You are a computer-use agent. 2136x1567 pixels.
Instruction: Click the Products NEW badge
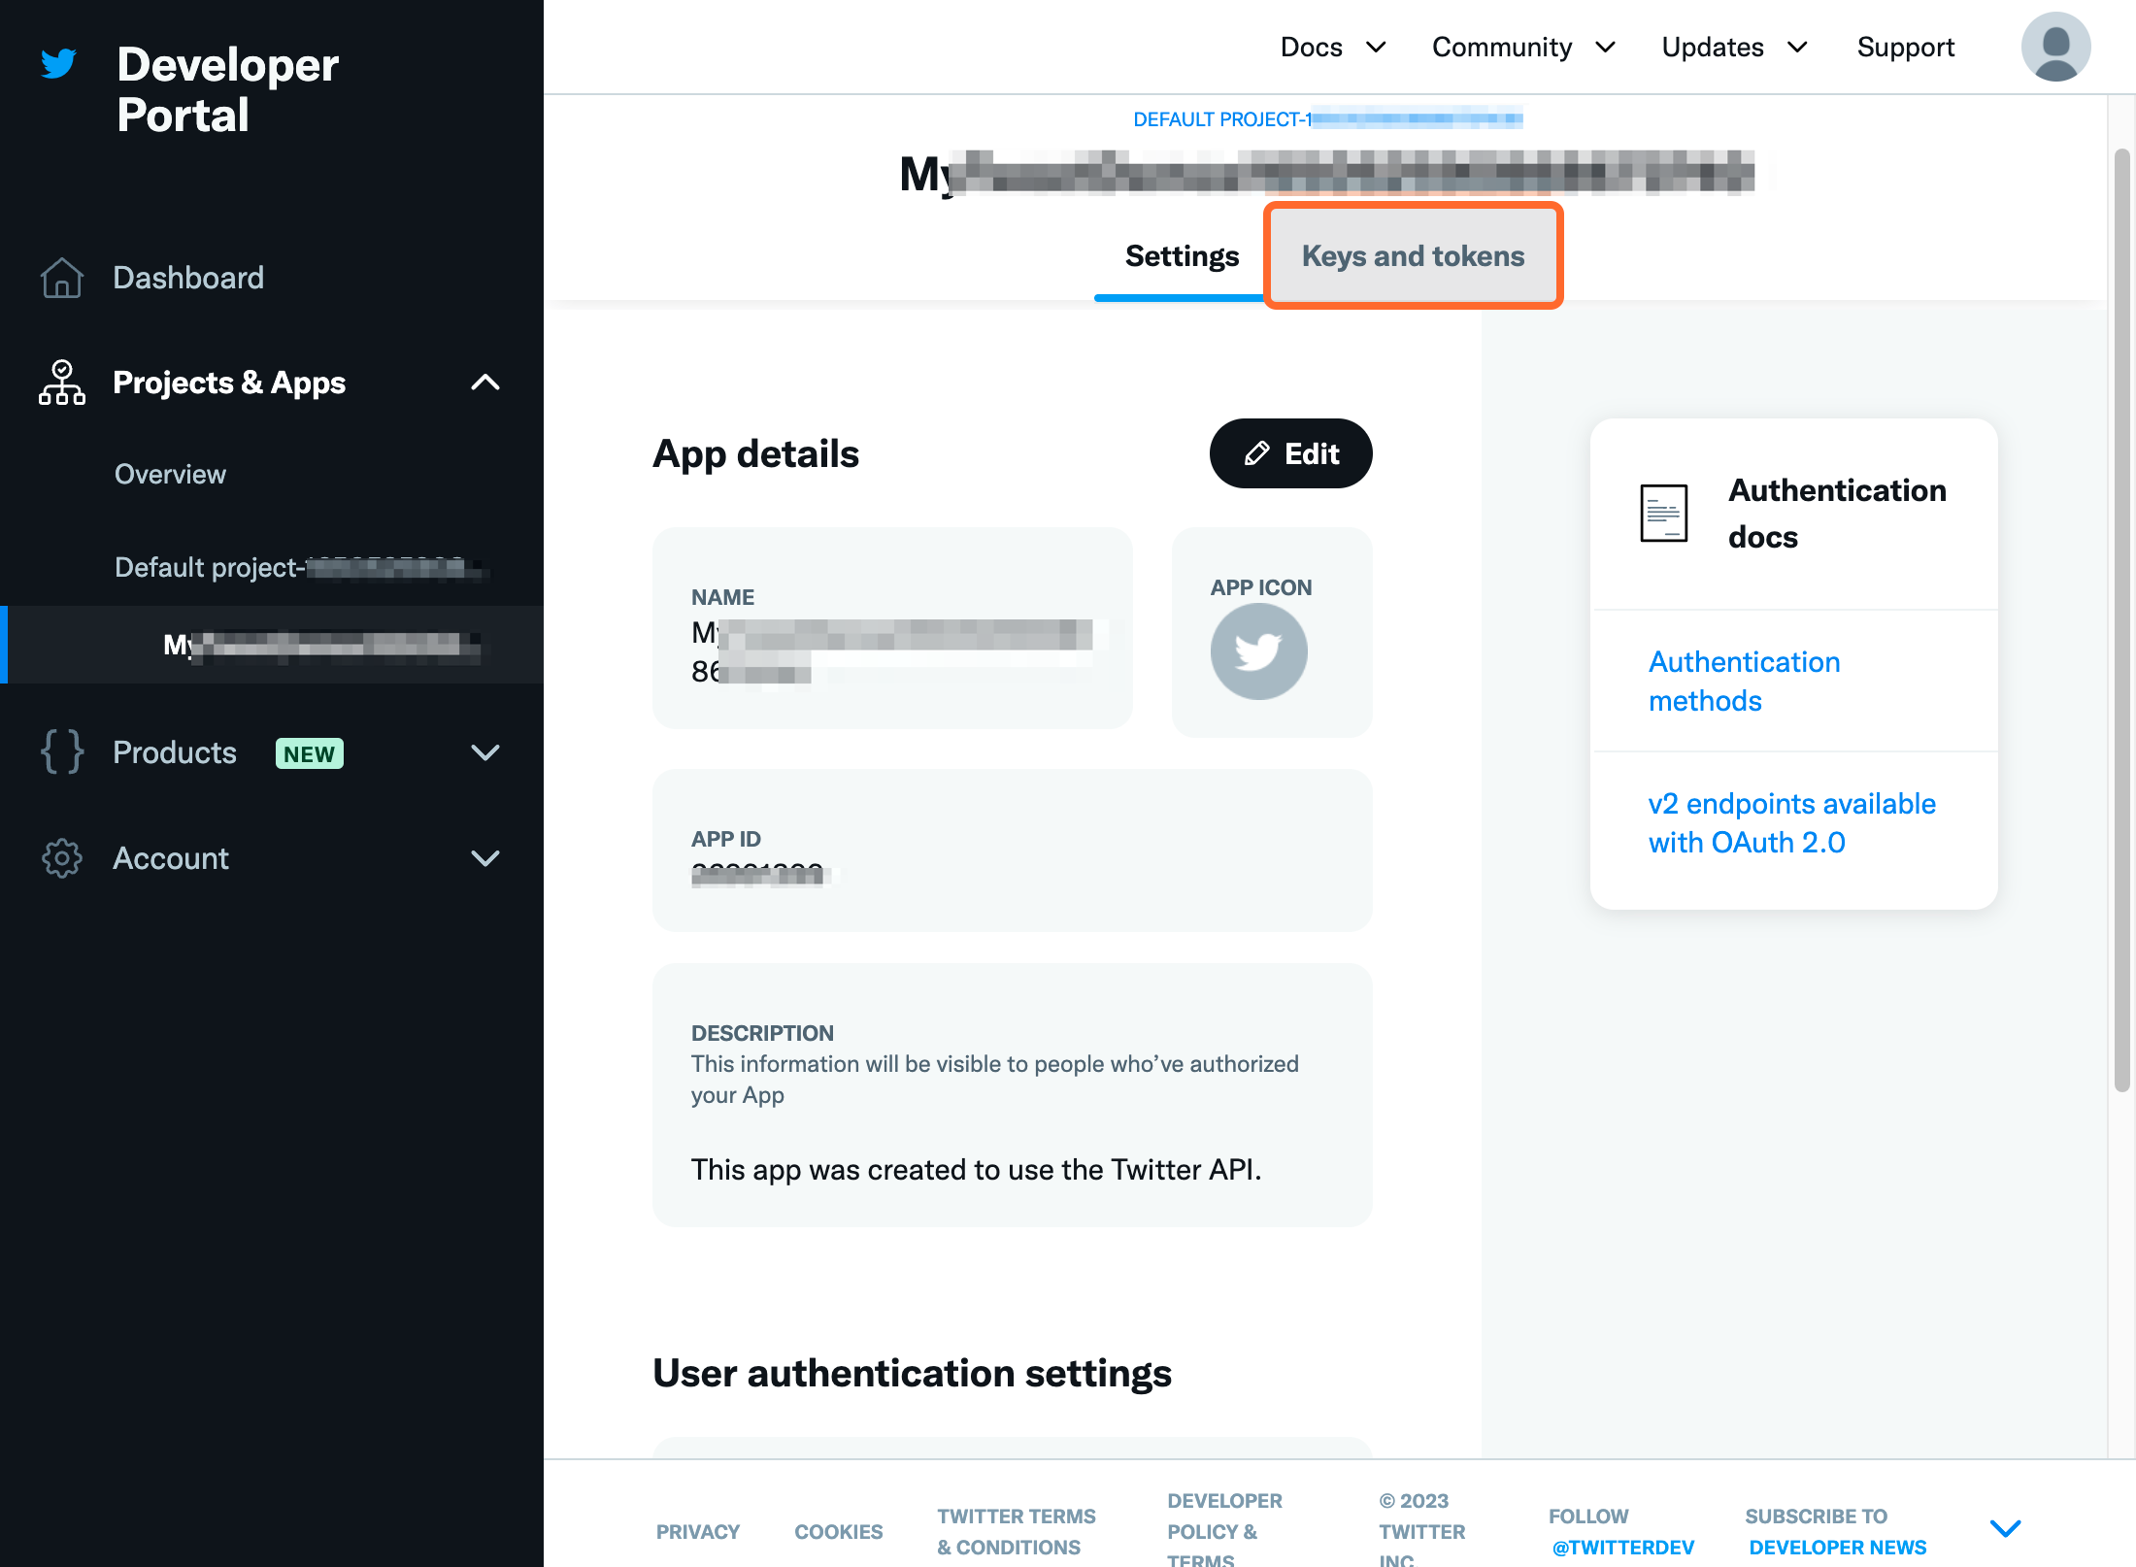coord(310,753)
